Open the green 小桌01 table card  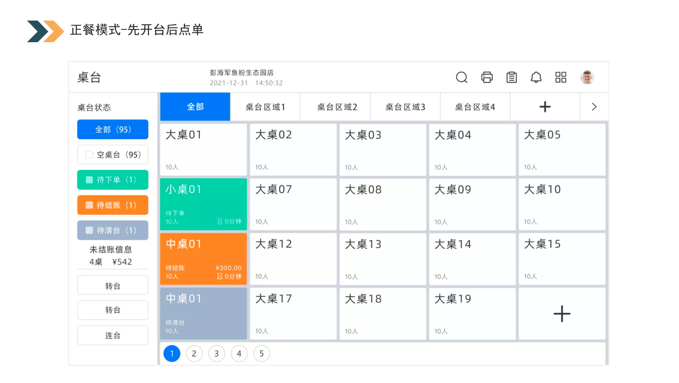click(203, 204)
